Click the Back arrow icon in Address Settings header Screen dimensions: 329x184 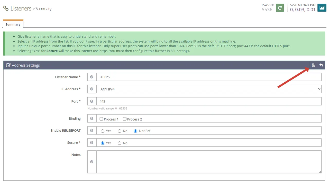pos(321,65)
